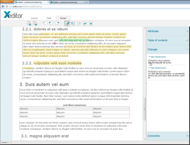Open the Content dropdown in status bar

5,143
